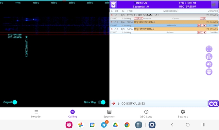Tap the S. column header
The width and height of the screenshot is (219, 130).
click(112, 11)
